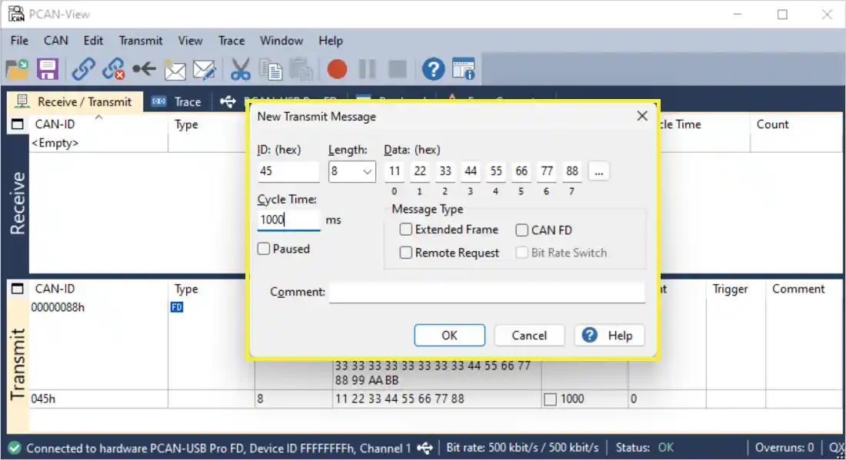Click the Cut scissors icon

click(x=241, y=69)
